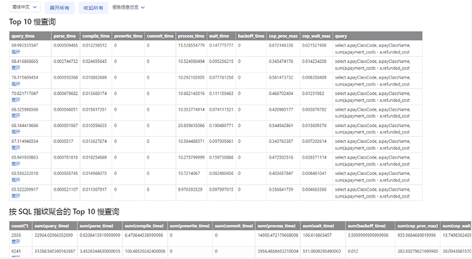Click the 展开所有 button
This screenshot has height=259, width=472.
pos(60,8)
